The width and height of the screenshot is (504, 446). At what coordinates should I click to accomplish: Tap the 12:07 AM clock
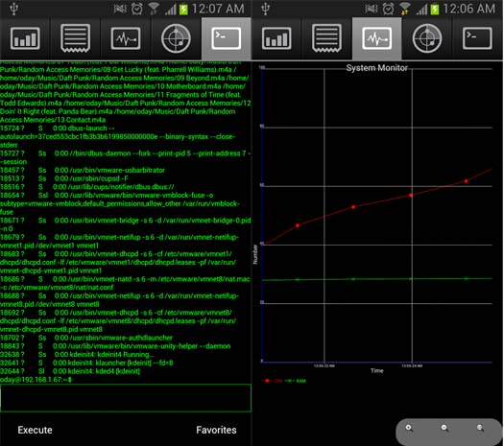tap(218, 9)
